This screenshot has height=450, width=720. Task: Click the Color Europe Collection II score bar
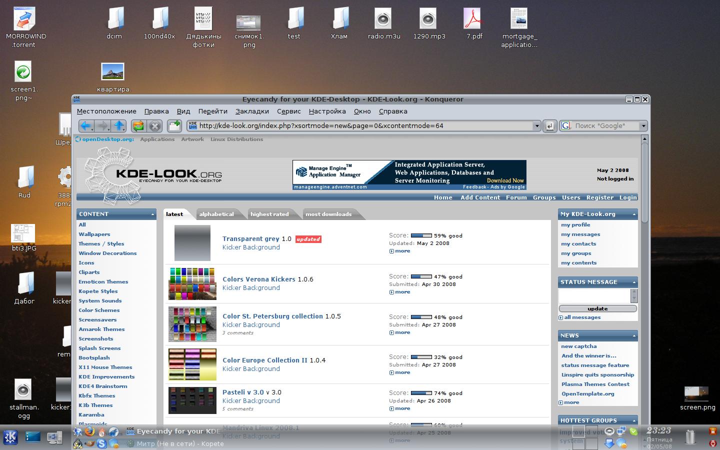[x=421, y=357]
